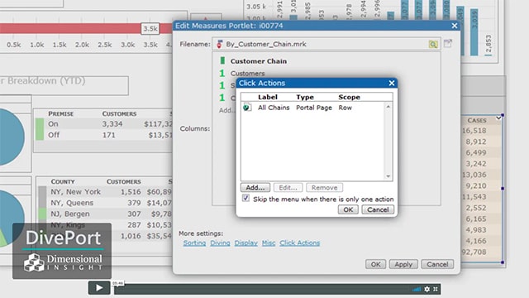Screen dimensions: 529x298
Task: Select Customers column entry
Action: pyautogui.click(x=247, y=74)
